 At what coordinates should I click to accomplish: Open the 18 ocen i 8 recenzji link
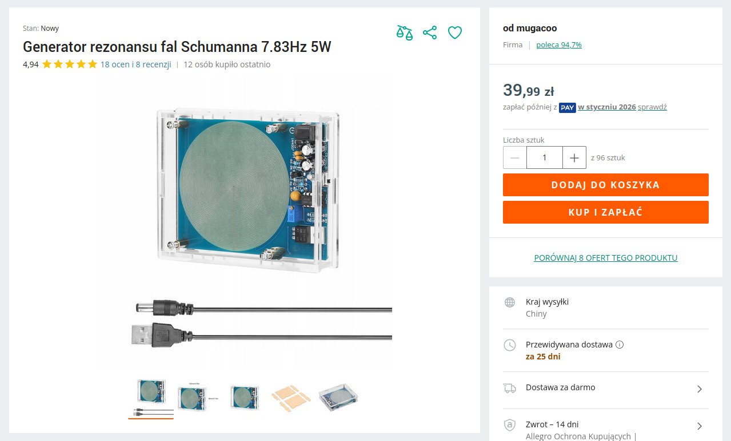[x=135, y=64]
